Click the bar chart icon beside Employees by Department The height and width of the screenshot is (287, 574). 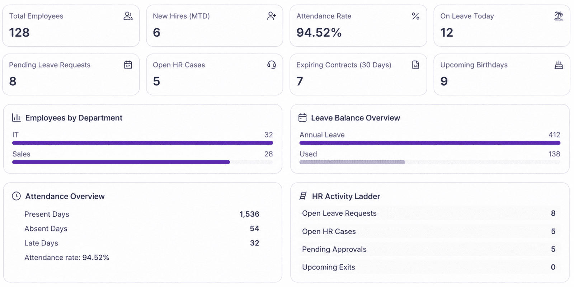click(16, 118)
